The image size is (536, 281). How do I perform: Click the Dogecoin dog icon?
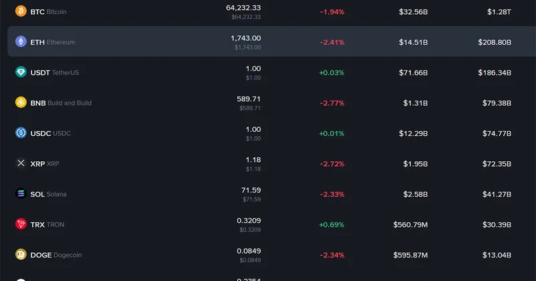(x=21, y=254)
